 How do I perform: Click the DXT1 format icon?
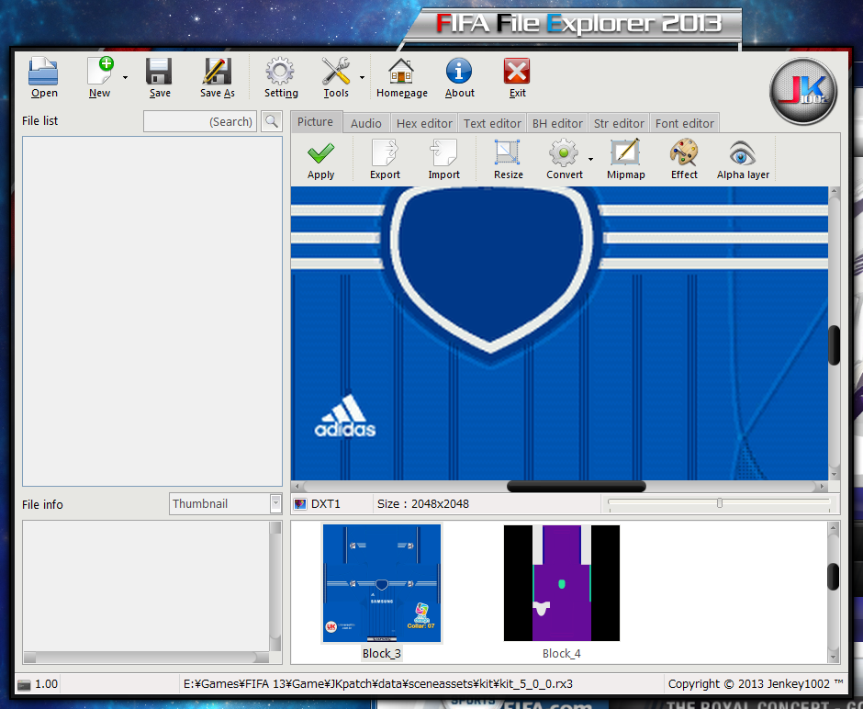click(x=300, y=504)
